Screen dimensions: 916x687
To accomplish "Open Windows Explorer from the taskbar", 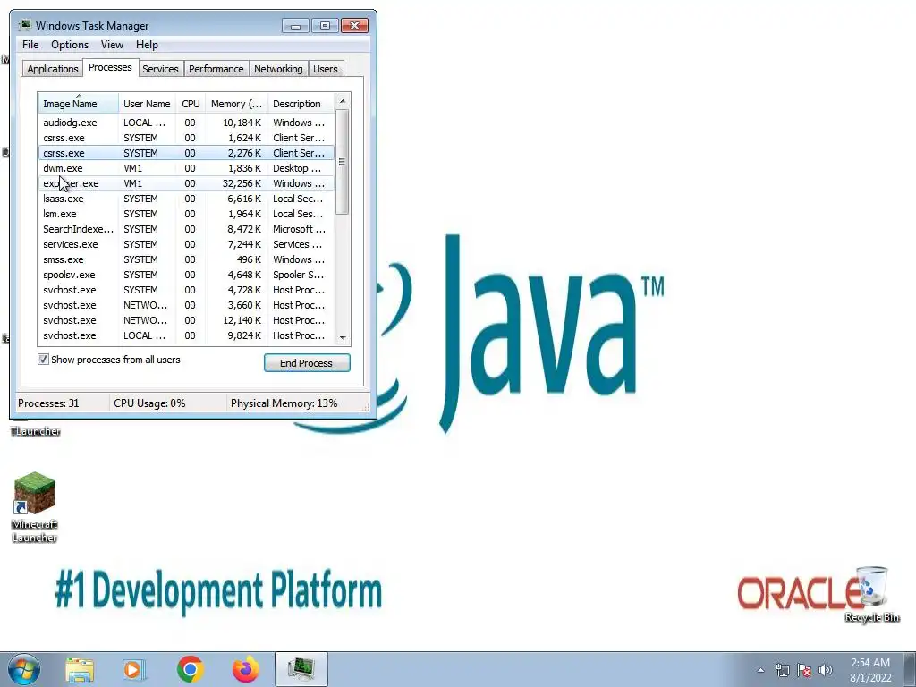I will coord(80,670).
